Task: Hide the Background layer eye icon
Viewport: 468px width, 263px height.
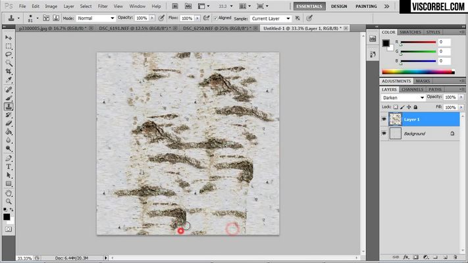Action: pos(384,133)
